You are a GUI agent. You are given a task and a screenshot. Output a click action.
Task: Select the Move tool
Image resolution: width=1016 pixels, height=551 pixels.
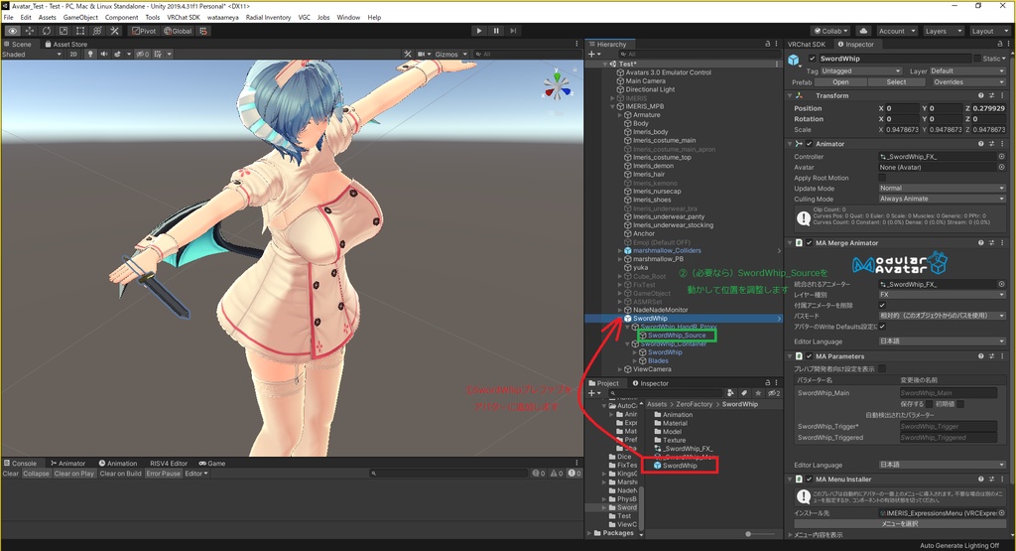pos(29,31)
